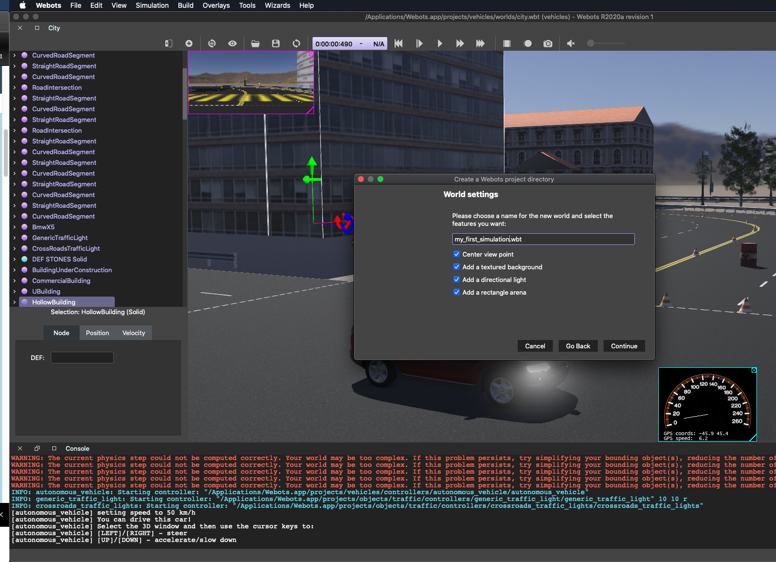This screenshot has height=562, width=776.
Task: Reload the world with circular arrow icon
Action: (296, 43)
